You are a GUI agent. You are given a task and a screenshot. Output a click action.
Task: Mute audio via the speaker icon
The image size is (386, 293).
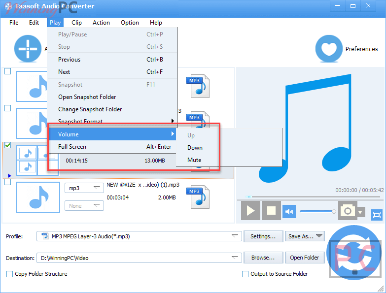click(289, 211)
